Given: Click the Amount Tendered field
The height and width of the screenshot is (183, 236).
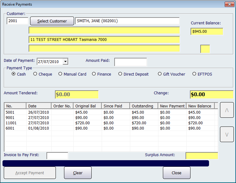Looking at the screenshot, I should 77,95.
